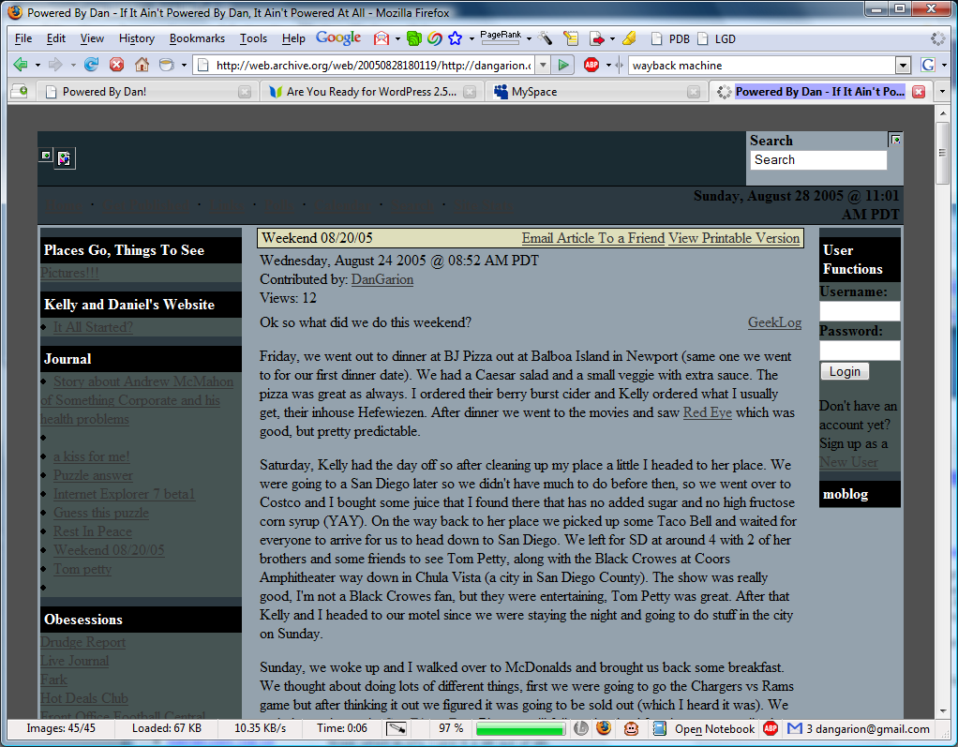
Task: Click the green page load progress bar
Action: [520, 728]
